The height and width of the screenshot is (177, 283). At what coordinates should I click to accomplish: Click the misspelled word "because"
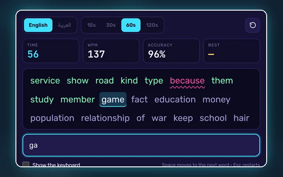(x=187, y=81)
